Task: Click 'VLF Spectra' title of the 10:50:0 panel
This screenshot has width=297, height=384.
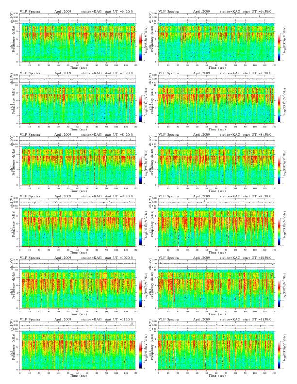Action: [x=168, y=258]
